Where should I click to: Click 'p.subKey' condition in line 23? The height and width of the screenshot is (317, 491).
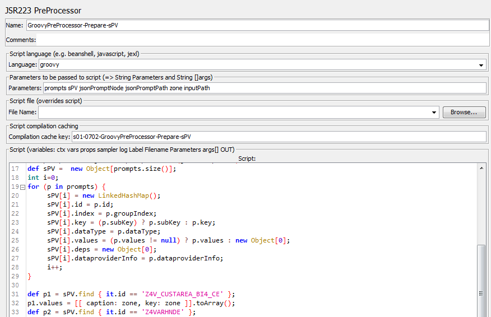[x=118, y=222]
